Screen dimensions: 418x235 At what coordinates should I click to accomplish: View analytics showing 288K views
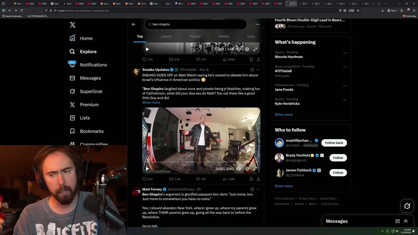pos(229,59)
